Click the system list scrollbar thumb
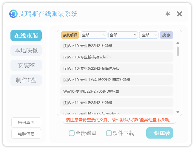 coord(178,51)
